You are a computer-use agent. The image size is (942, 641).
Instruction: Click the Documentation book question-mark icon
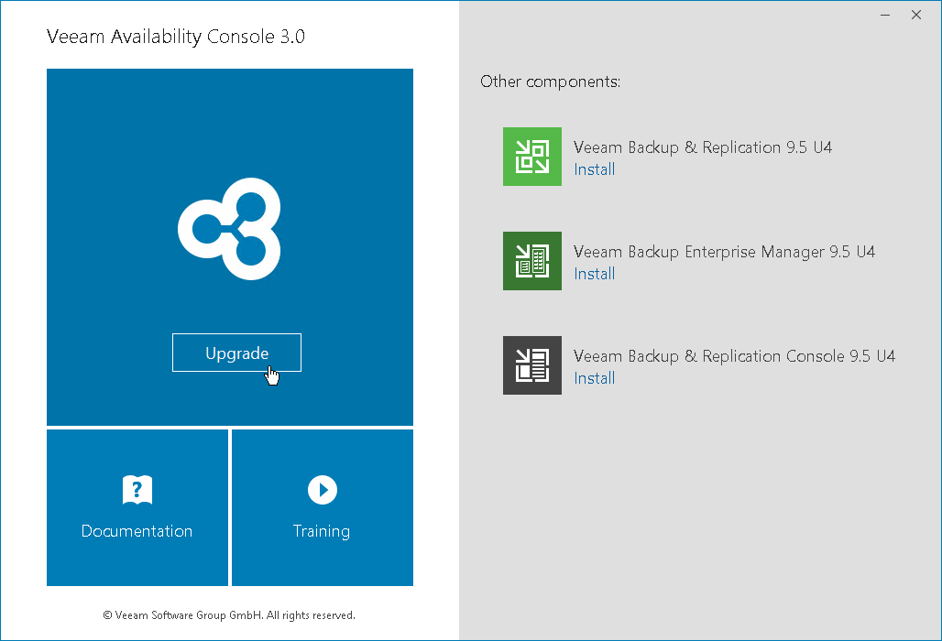coord(137,490)
